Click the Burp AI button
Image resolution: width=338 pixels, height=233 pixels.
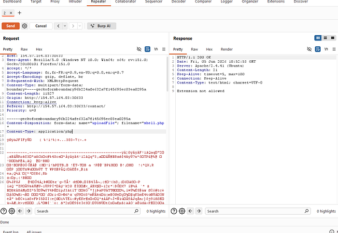pos(101,26)
